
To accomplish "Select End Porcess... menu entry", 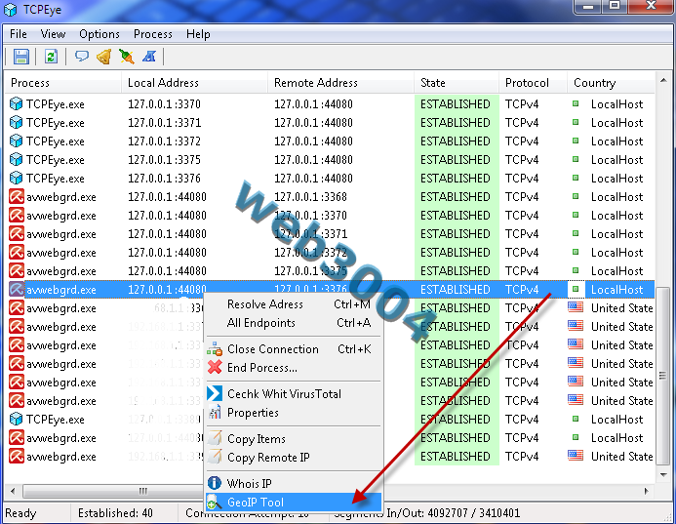I will (x=294, y=368).
